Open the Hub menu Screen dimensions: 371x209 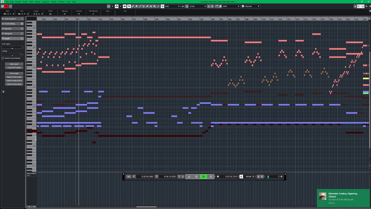click(x=68, y=2)
